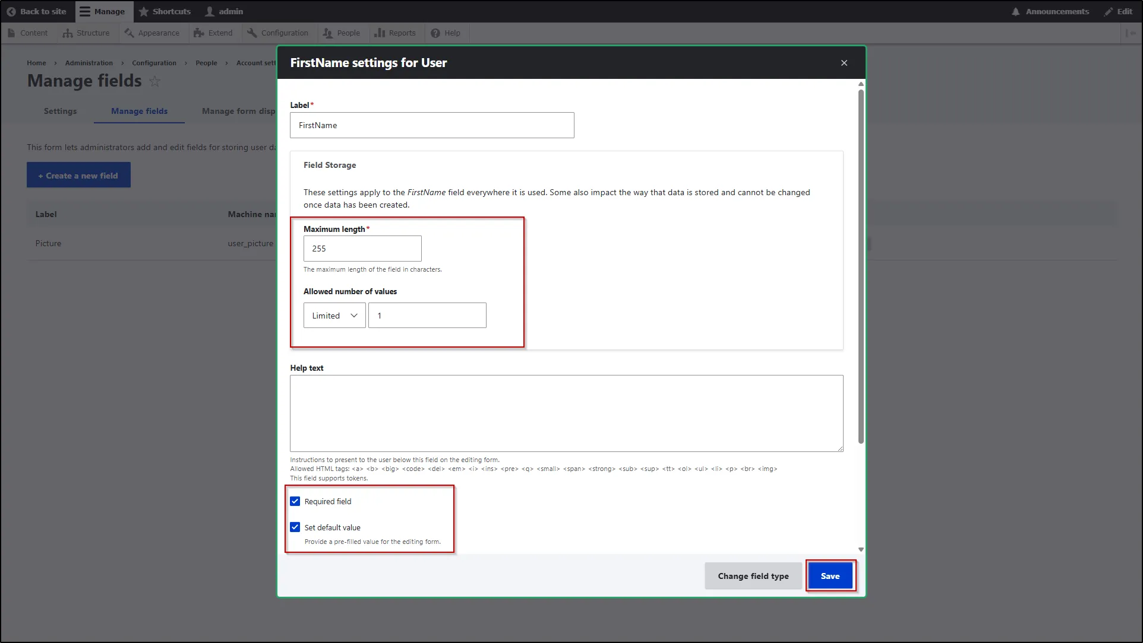Toggle the Edit pencil control
The height and width of the screenshot is (643, 1143).
coord(1107,11)
